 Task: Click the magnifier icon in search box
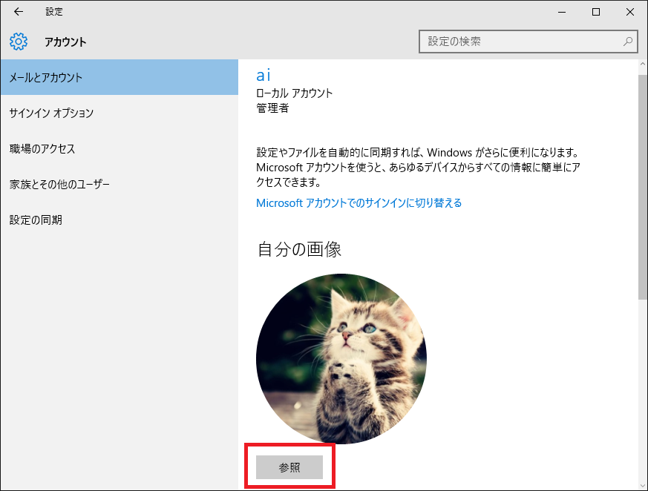pos(628,42)
